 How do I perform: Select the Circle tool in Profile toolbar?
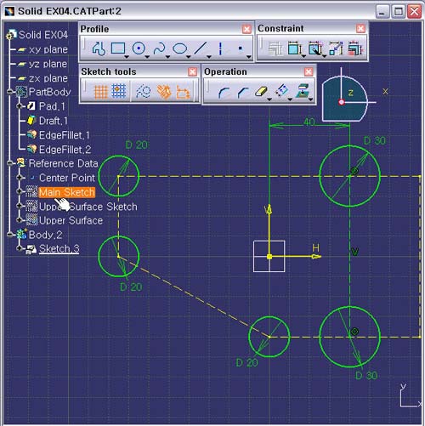click(x=139, y=48)
